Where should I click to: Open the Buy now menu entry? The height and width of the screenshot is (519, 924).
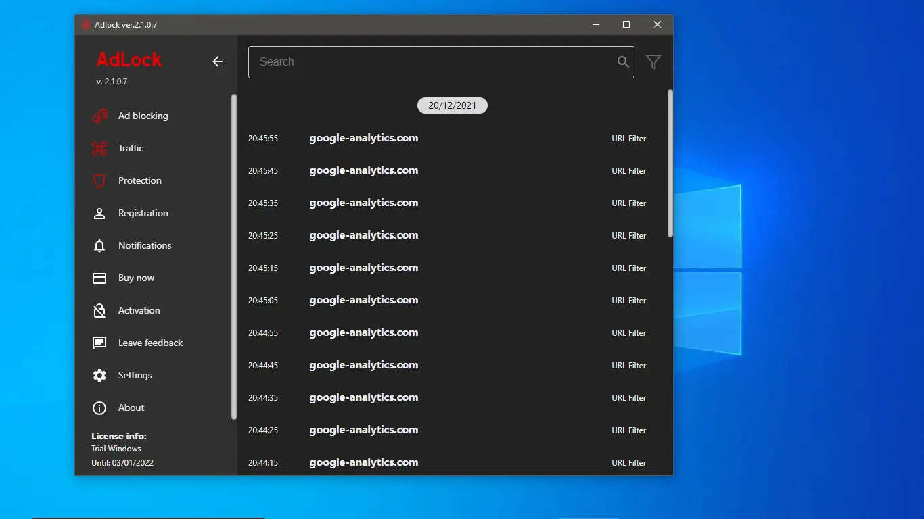coord(135,278)
